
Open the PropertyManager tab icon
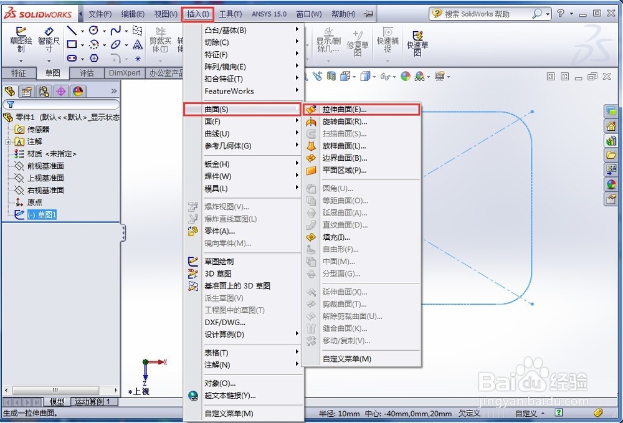[27, 92]
